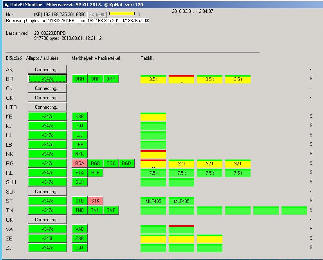The image size is (323, 260).
Task: Select the ZBB measuring point
Action: pyautogui.click(x=79, y=238)
